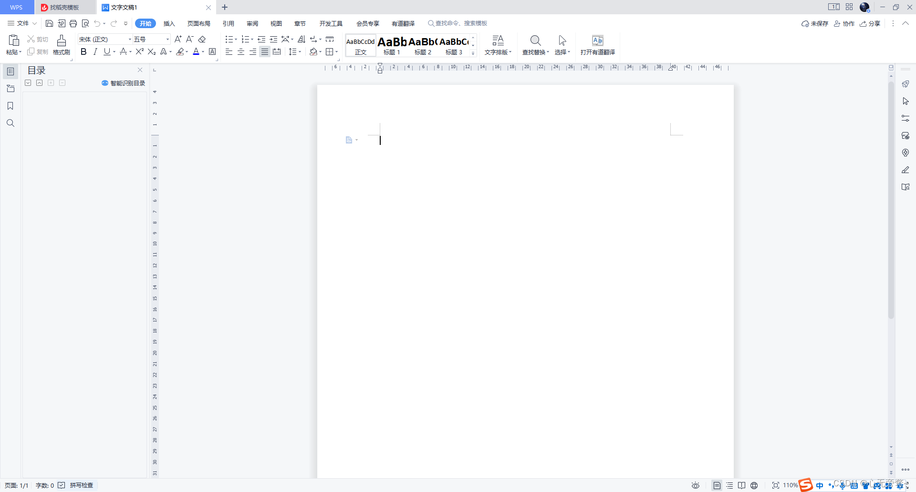Viewport: 916px width, 492px height.
Task: Click the settings sliders icon in right sidebar
Action: click(906, 118)
